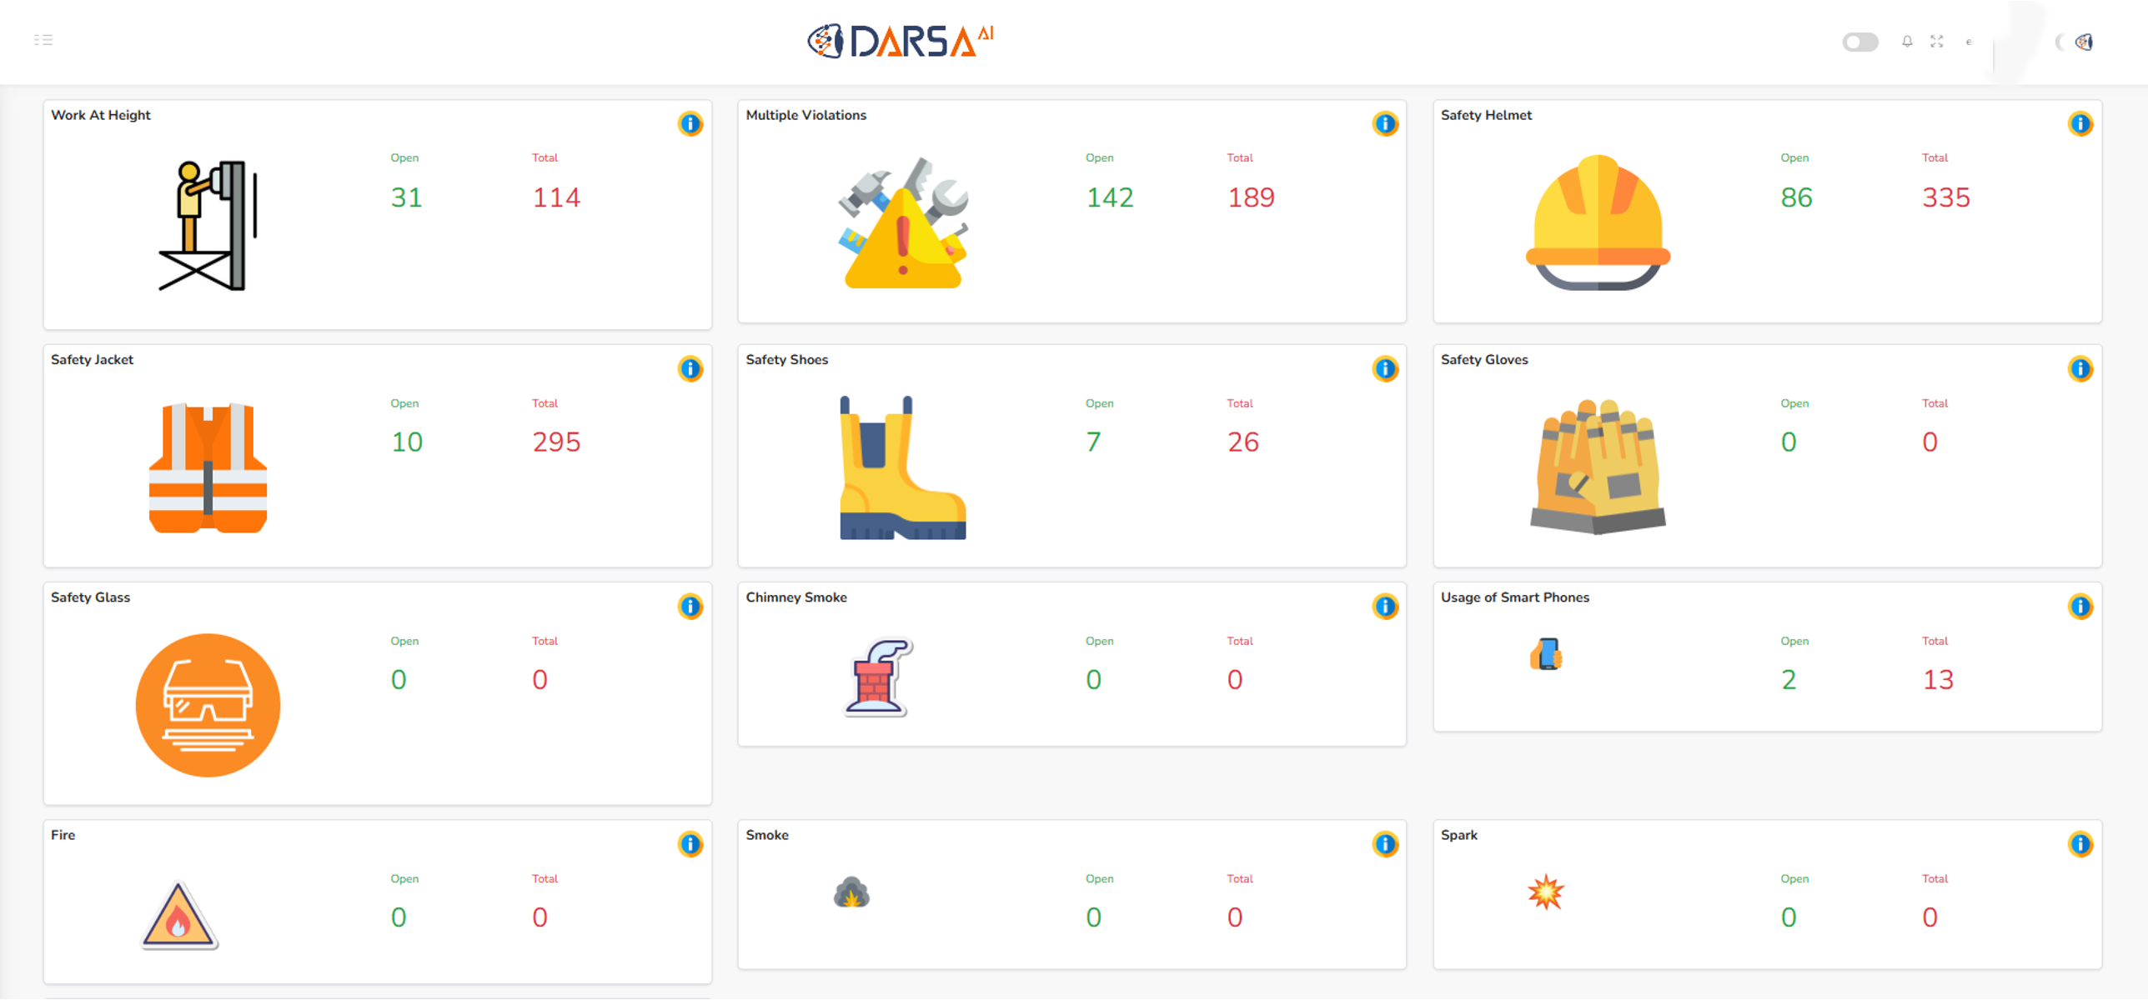Open the notifications bell
The height and width of the screenshot is (1000, 2148).
1907,42
